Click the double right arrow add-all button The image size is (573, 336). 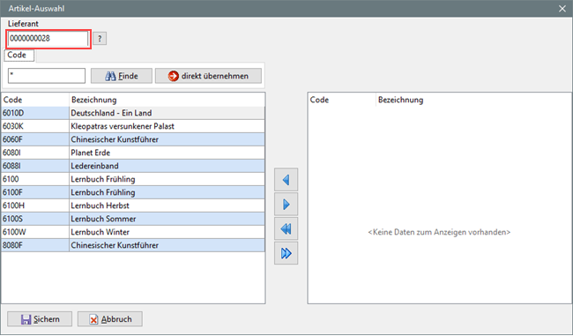pos(286,253)
